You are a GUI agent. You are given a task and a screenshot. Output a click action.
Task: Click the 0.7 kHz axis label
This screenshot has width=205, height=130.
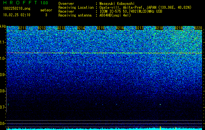pos(3,107)
